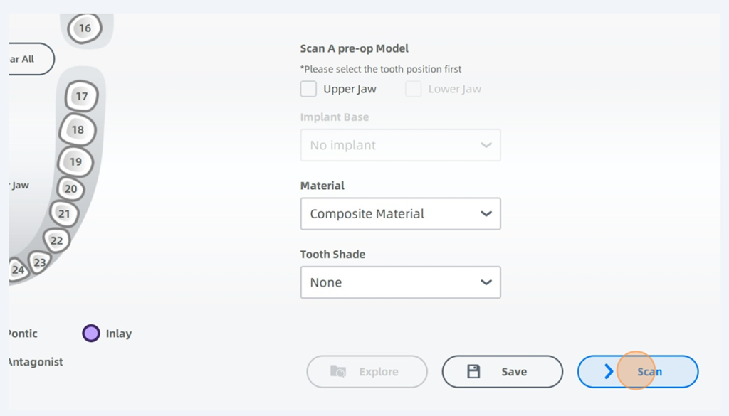Open the Implant Base dropdown
This screenshot has width=729, height=416.
pos(400,145)
